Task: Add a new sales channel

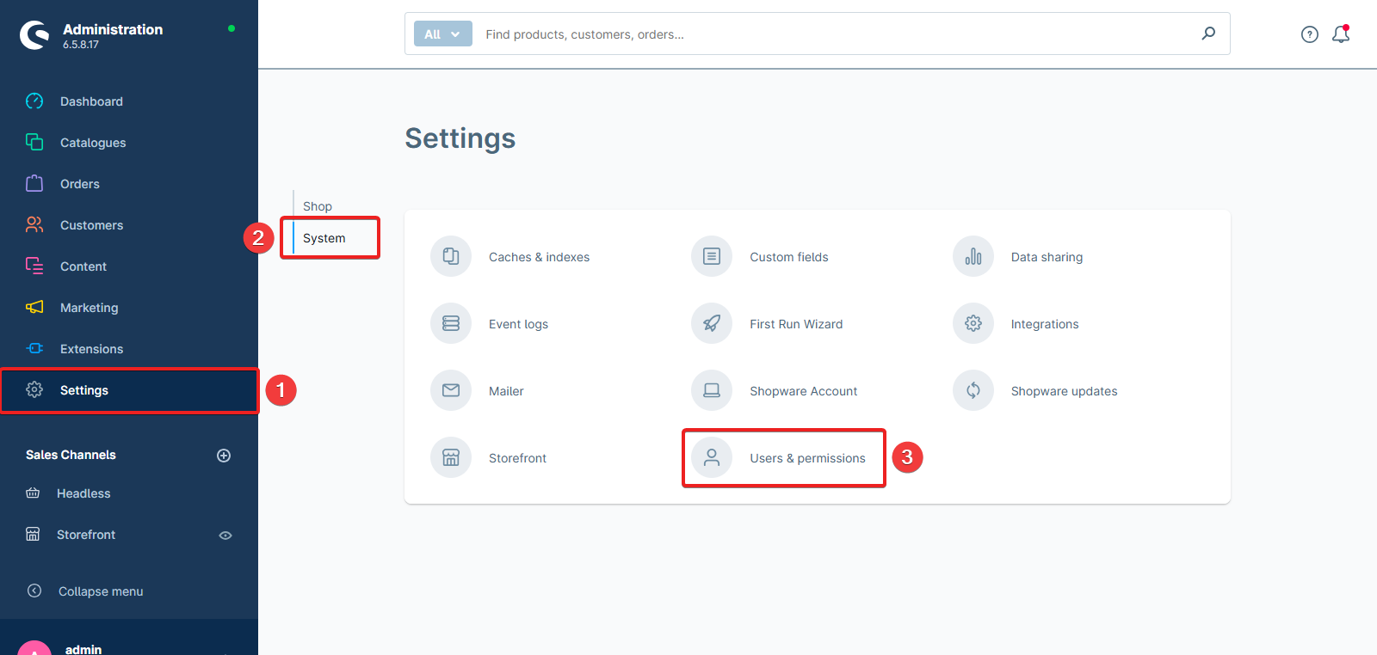Action: [224, 456]
